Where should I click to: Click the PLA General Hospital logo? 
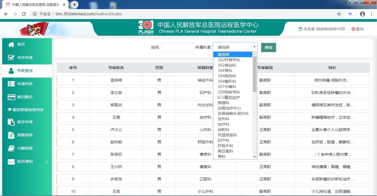pos(146,28)
